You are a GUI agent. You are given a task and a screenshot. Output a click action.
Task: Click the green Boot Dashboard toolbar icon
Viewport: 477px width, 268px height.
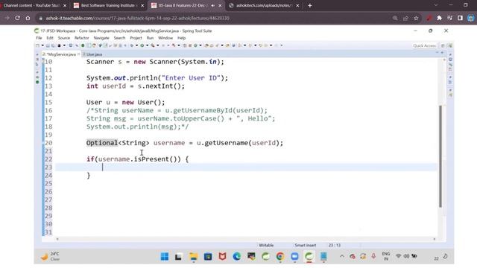[83, 45]
